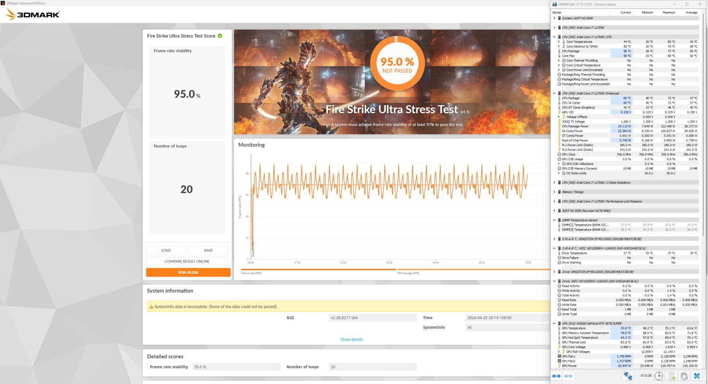
Task: Click thermometer icon beside GPU Temperature row
Action: [x=560, y=328]
